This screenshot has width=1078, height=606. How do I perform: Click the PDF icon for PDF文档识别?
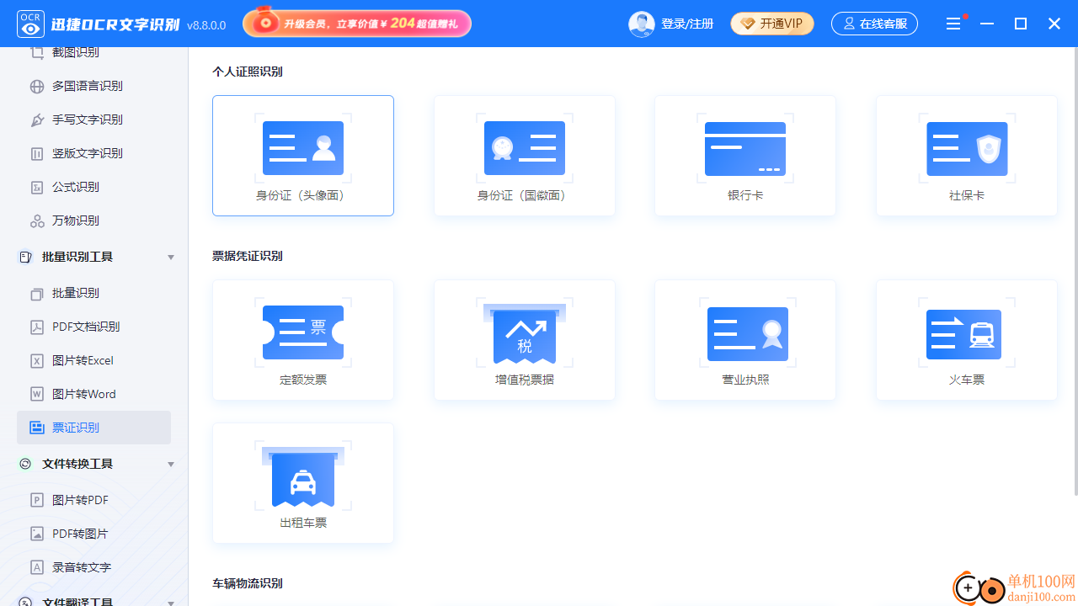coord(37,327)
